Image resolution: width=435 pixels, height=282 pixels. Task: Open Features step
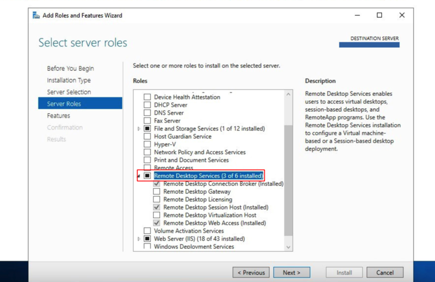[x=59, y=115]
